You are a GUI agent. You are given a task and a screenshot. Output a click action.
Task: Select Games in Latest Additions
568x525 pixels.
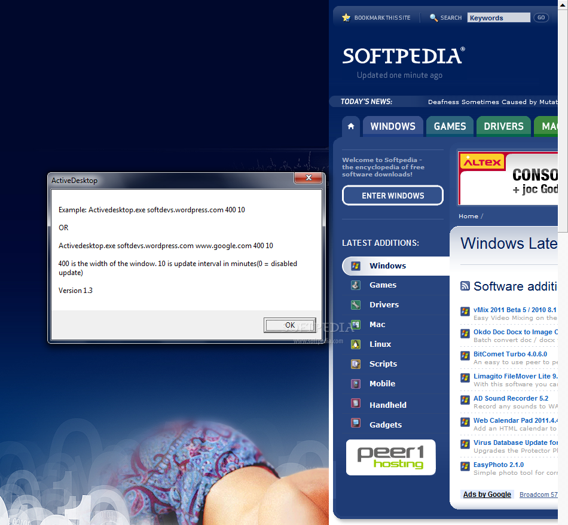(x=383, y=285)
